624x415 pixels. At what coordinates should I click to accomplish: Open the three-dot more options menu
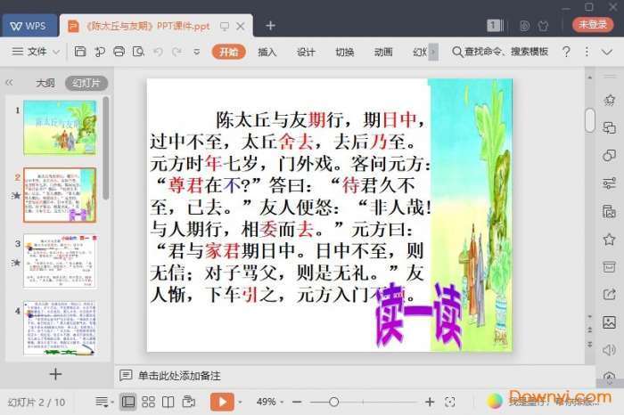coord(587,52)
